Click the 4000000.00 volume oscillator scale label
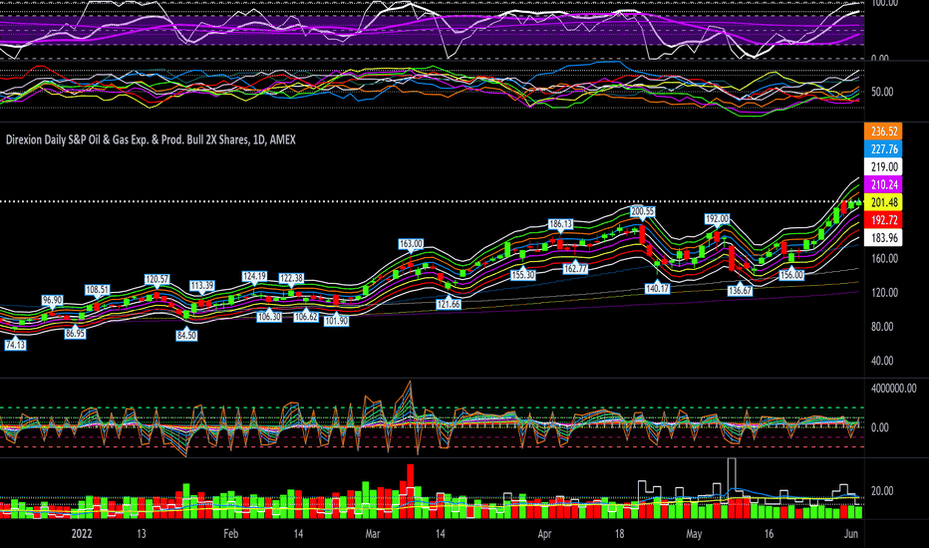929x548 pixels. tap(893, 389)
